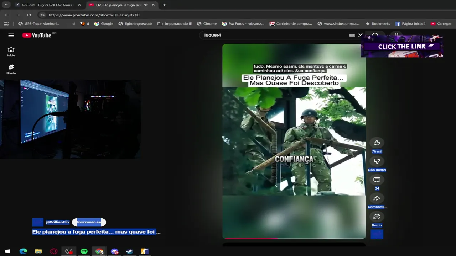456x256 pixels.
Task: Seek on the red video progress bar
Action: [x=294, y=238]
